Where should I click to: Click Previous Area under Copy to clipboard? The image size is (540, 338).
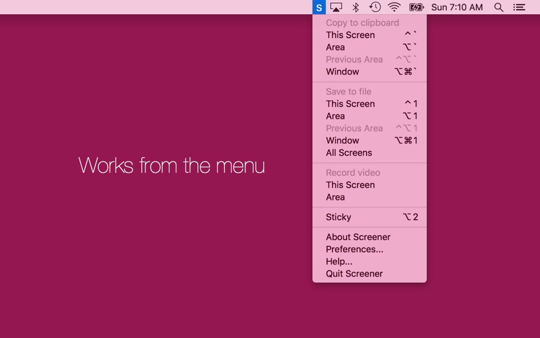[x=369, y=59]
